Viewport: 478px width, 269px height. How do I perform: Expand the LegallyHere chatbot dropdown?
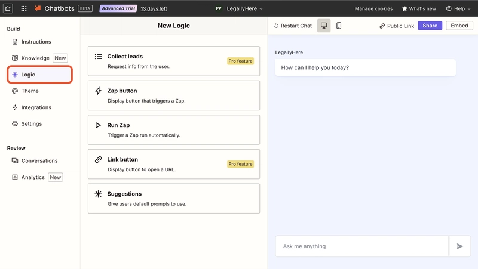pos(261,9)
